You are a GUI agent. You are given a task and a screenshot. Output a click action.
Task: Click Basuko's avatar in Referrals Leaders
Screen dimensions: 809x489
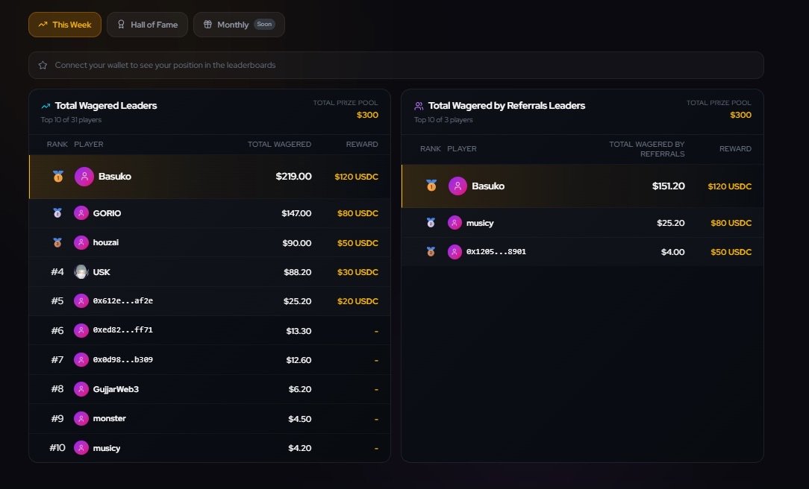click(457, 186)
